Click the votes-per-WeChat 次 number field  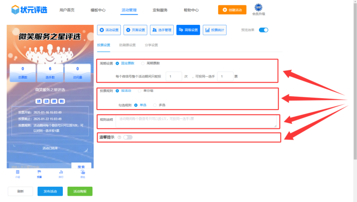[174, 76]
